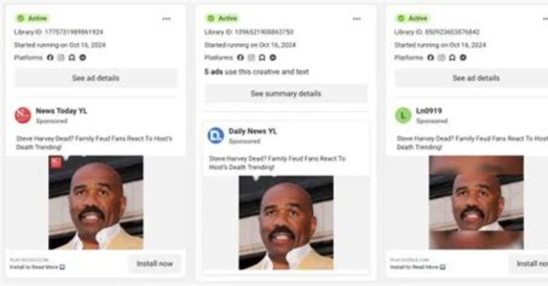
Task: Open News Today YL red profile avatar
Action: point(23,115)
